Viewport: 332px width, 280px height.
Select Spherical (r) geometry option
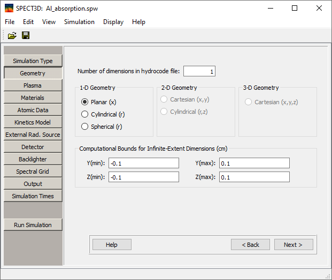tap(84, 127)
